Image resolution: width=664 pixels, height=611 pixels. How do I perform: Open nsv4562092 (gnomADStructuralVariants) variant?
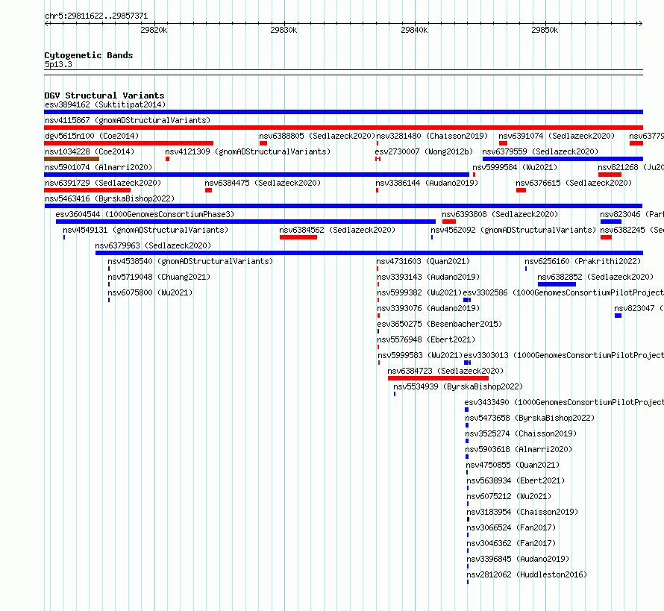click(x=513, y=230)
